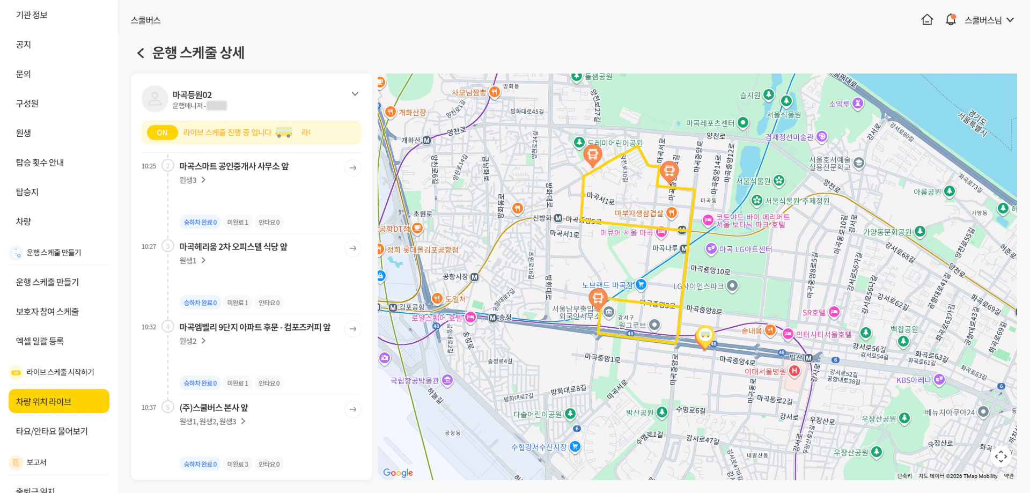
Task: Open arrow for (주)스쿨버스 본사 앞 stop
Action: 353,409
